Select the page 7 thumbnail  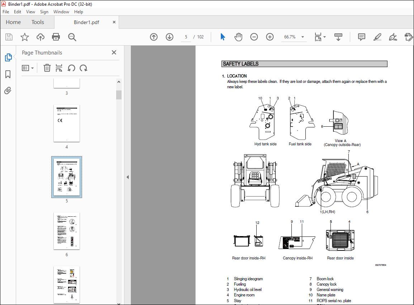tap(67, 285)
